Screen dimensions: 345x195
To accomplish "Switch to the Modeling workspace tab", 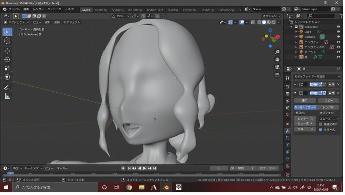I will [x=101, y=10].
